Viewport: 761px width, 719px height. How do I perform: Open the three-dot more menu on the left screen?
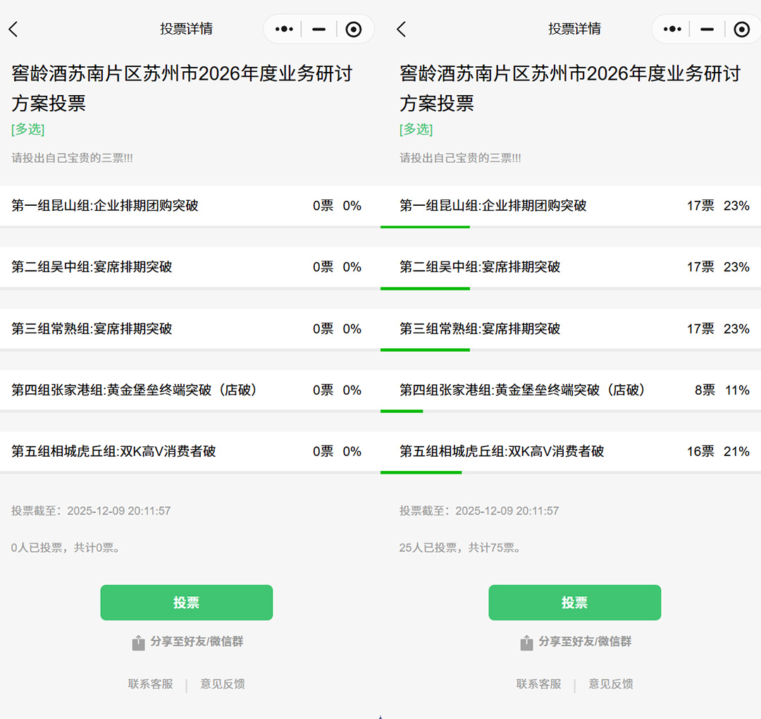(x=283, y=29)
